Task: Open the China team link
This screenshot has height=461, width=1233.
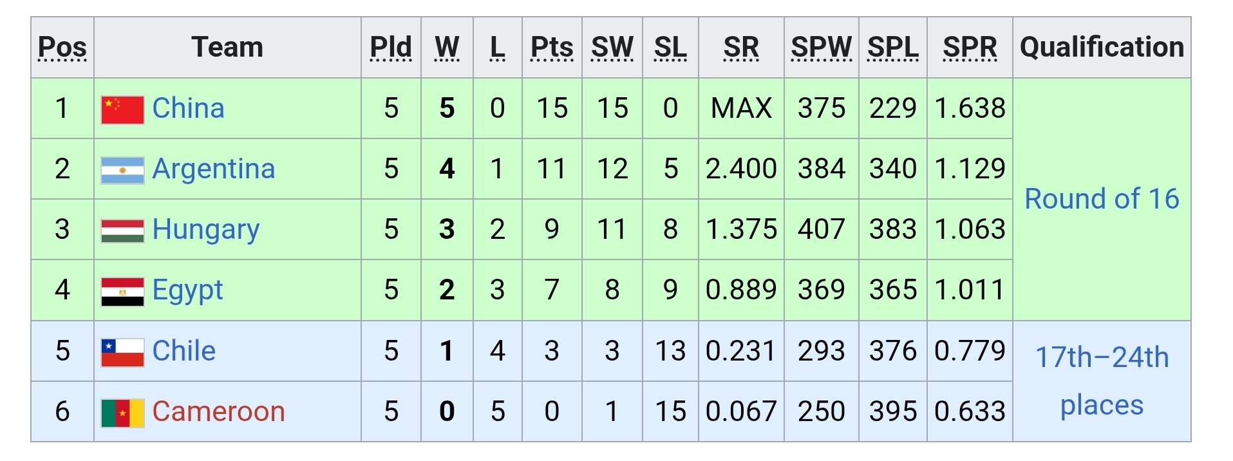Action: point(188,108)
